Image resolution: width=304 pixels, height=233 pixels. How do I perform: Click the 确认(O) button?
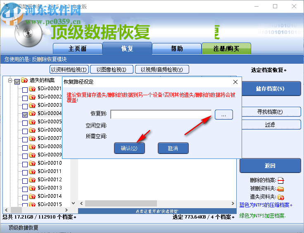coord(129,148)
